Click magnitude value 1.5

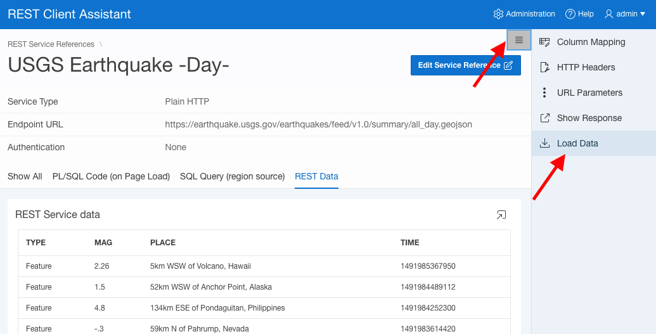(100, 287)
